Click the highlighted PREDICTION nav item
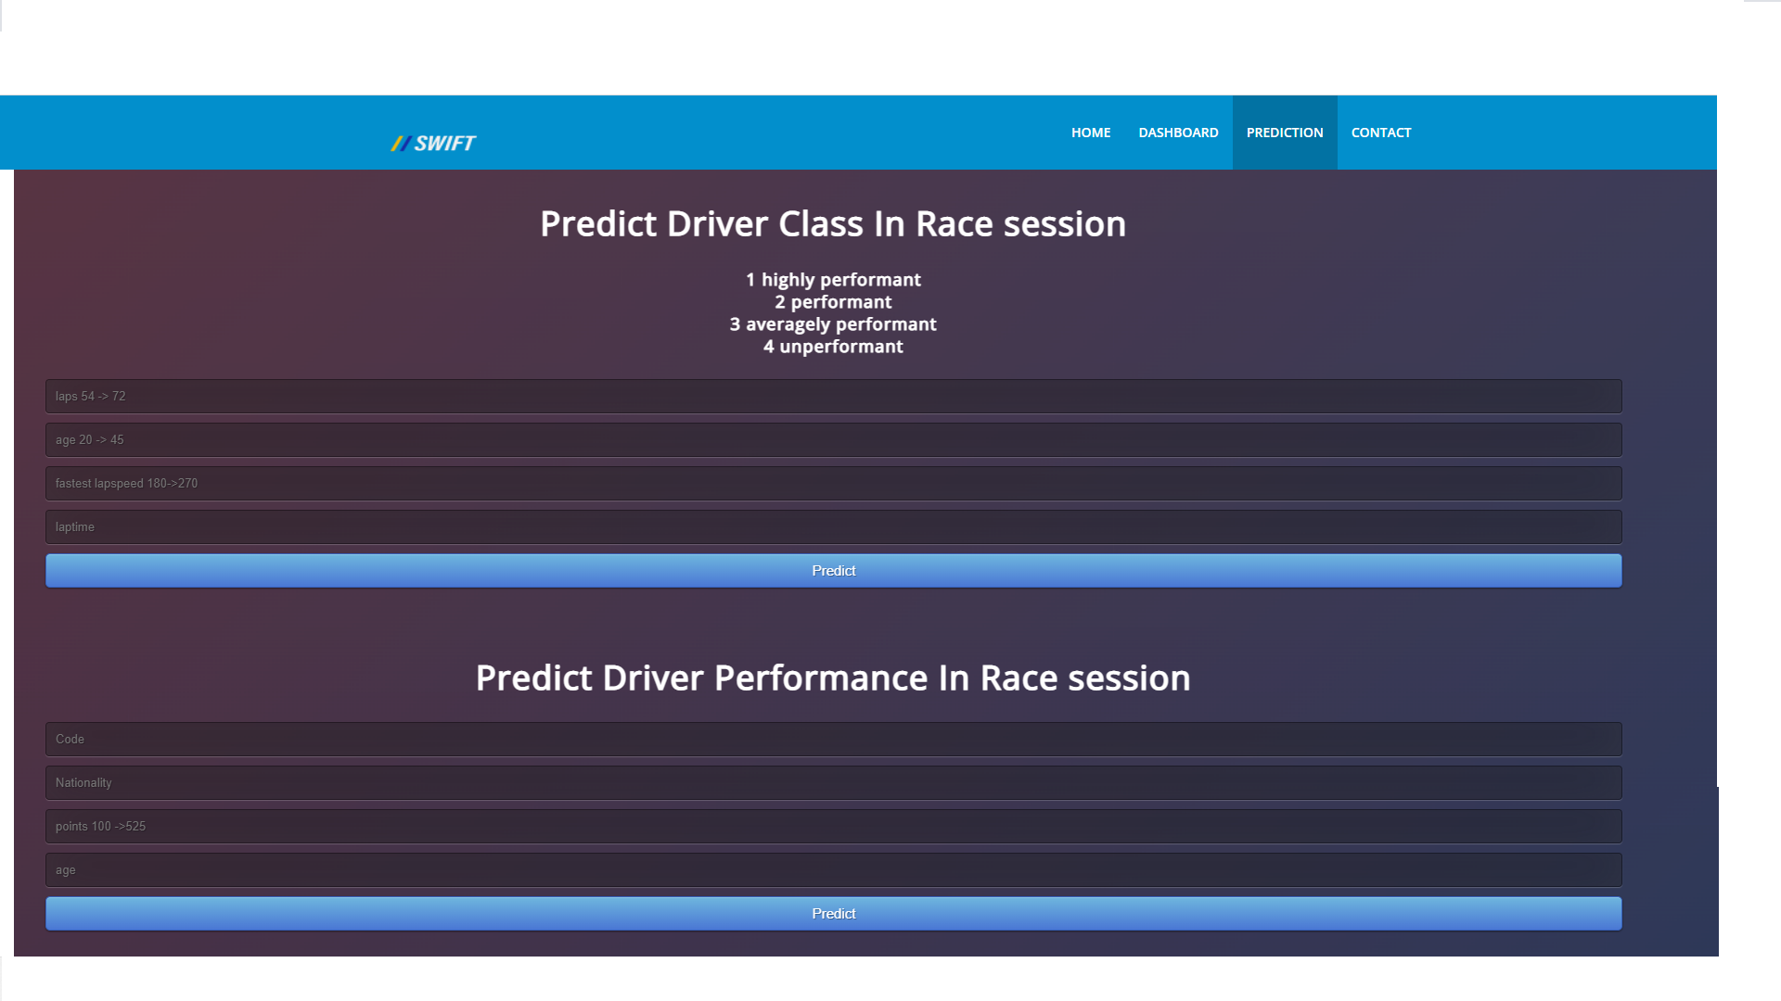Image resolution: width=1781 pixels, height=1001 pixels. pos(1285,132)
